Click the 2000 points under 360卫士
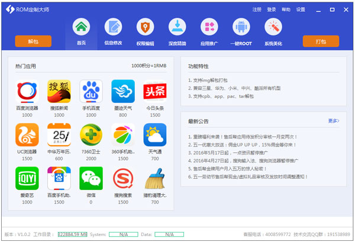The height and width of the screenshot is (242, 355). coord(91,159)
